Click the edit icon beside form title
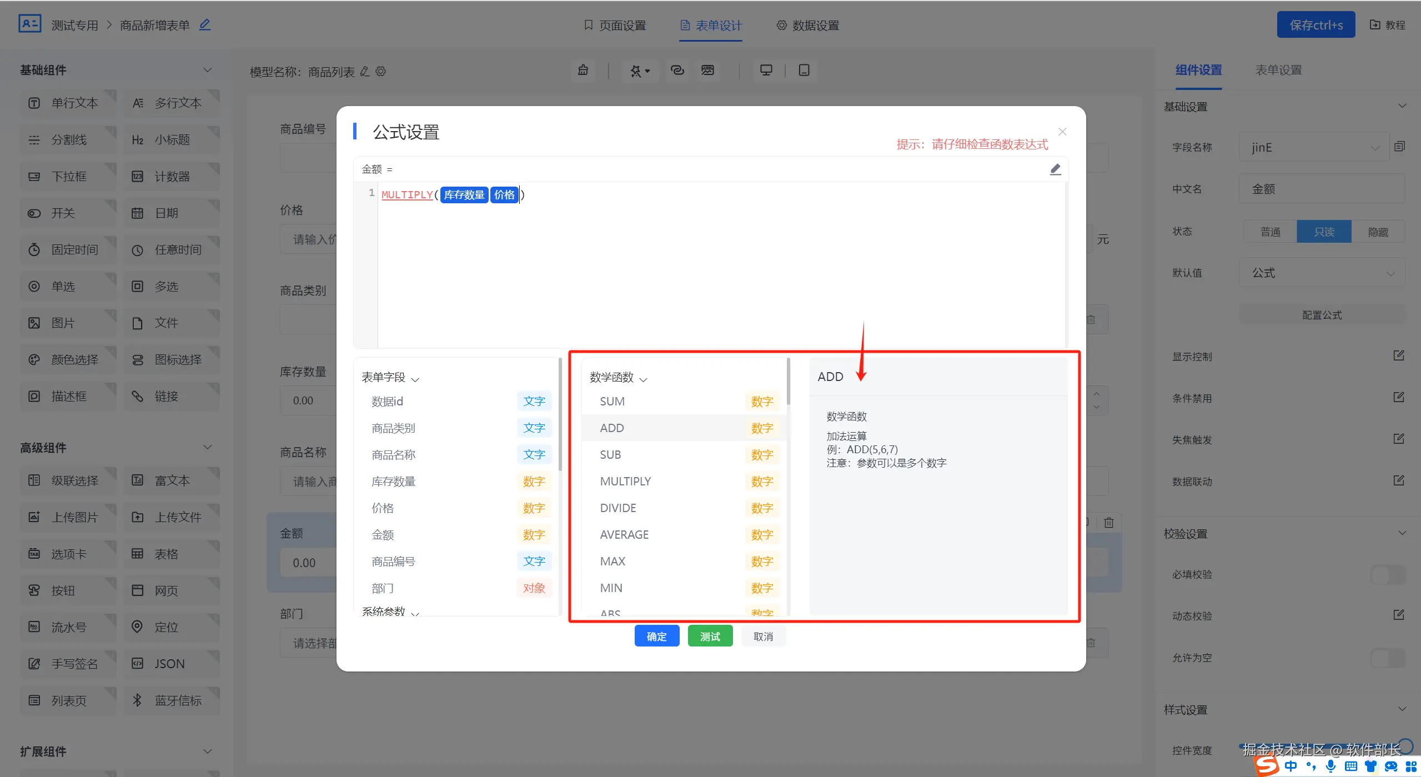The height and width of the screenshot is (777, 1421). 205,24
